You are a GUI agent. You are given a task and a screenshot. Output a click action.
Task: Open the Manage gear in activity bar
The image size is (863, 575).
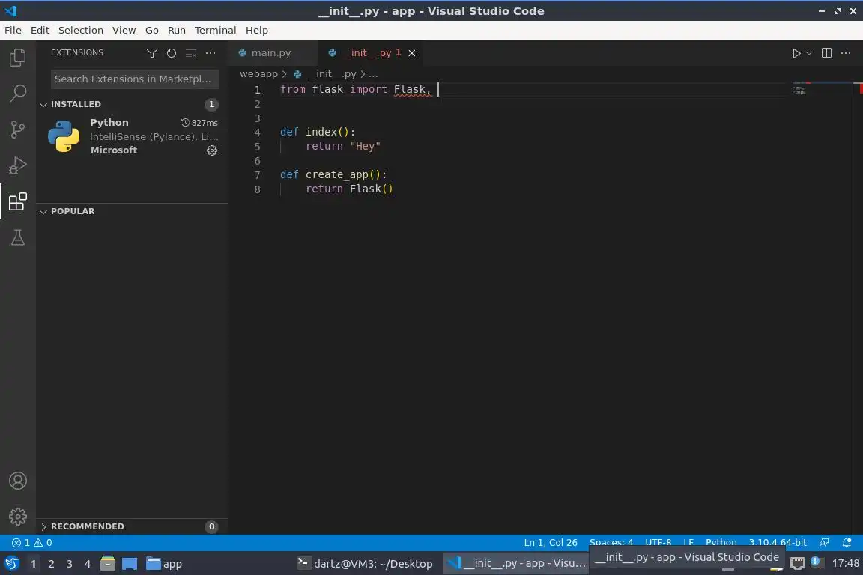tap(18, 516)
